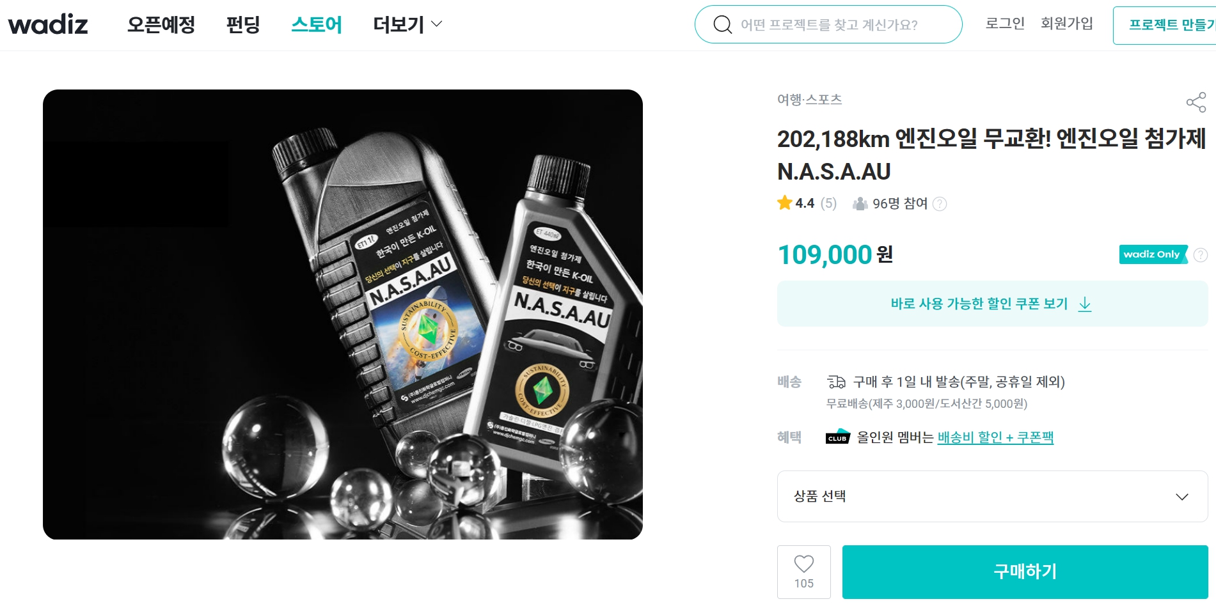This screenshot has height=606, width=1216.
Task: Focus the project search field
Action: [838, 25]
